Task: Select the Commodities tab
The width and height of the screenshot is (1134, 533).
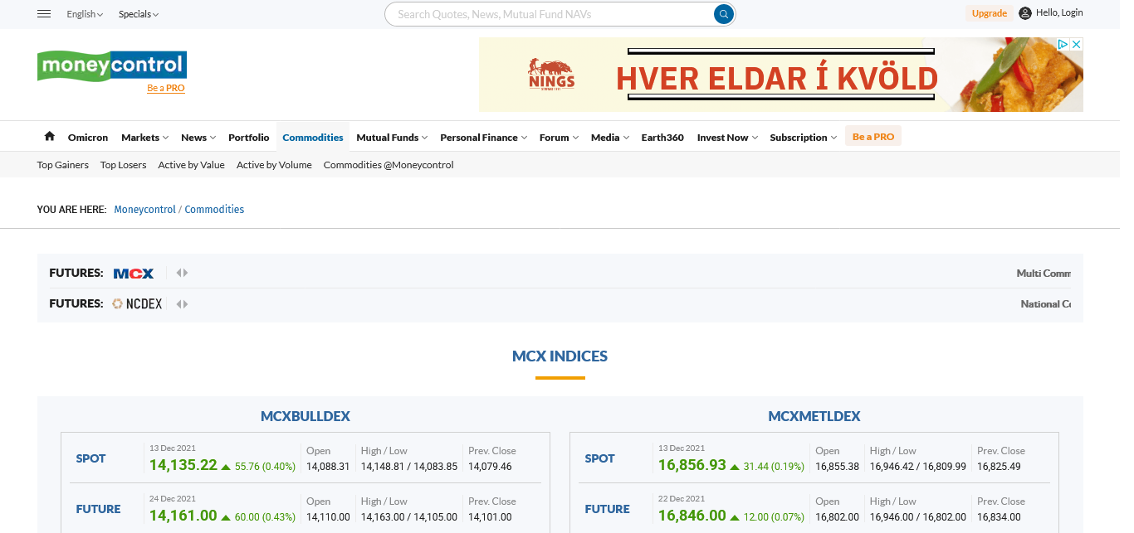Action: coord(312,138)
